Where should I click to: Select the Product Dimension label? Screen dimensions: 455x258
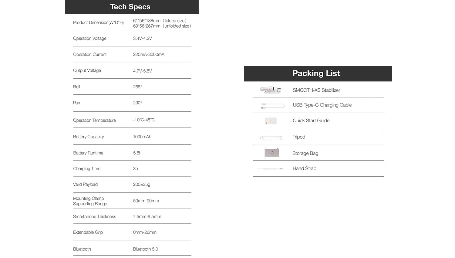coord(98,22)
